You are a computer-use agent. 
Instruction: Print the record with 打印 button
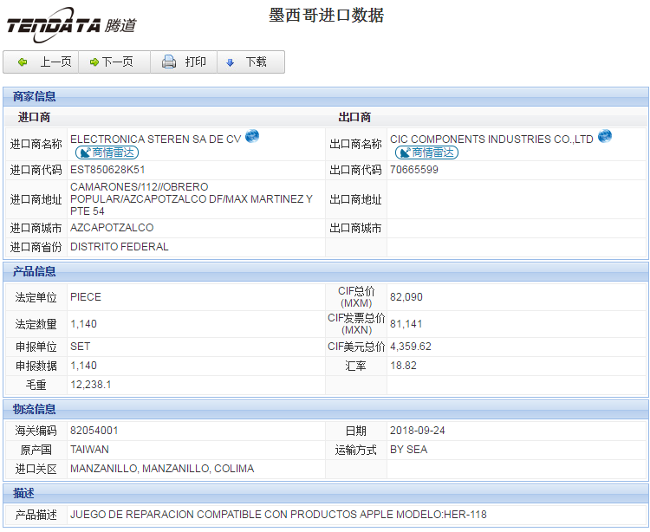tap(184, 62)
